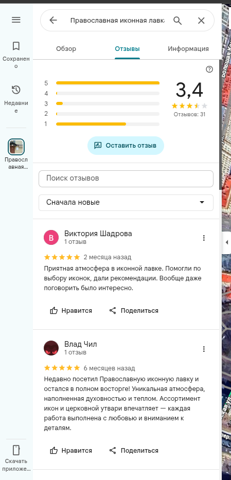Click the 3,4 overall rating value
This screenshot has height=480, width=231.
click(x=189, y=91)
